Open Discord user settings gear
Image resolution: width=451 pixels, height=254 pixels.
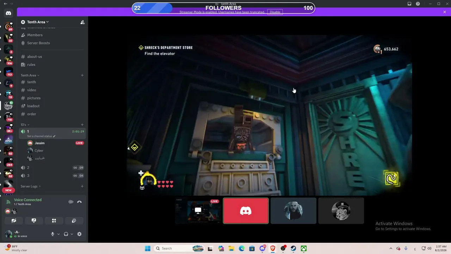pos(79,234)
